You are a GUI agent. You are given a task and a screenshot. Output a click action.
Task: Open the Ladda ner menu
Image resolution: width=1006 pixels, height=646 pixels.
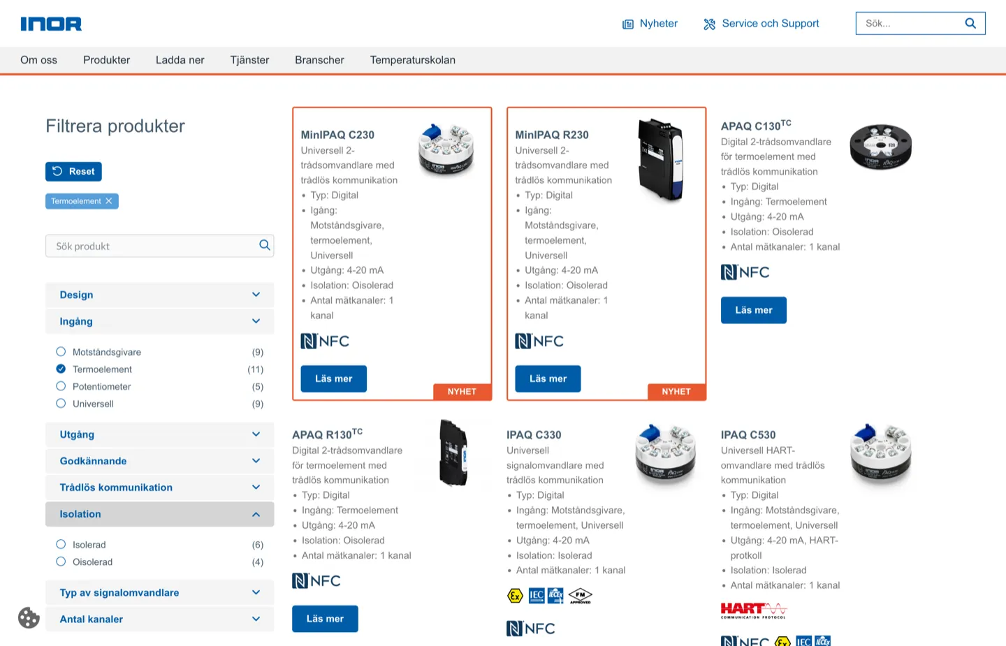180,60
